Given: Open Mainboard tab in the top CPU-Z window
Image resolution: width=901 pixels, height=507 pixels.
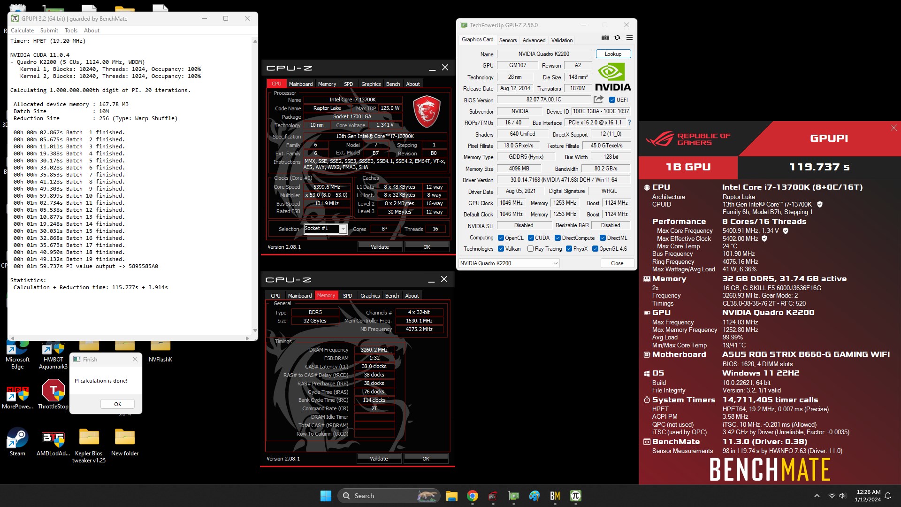Looking at the screenshot, I should (x=301, y=84).
